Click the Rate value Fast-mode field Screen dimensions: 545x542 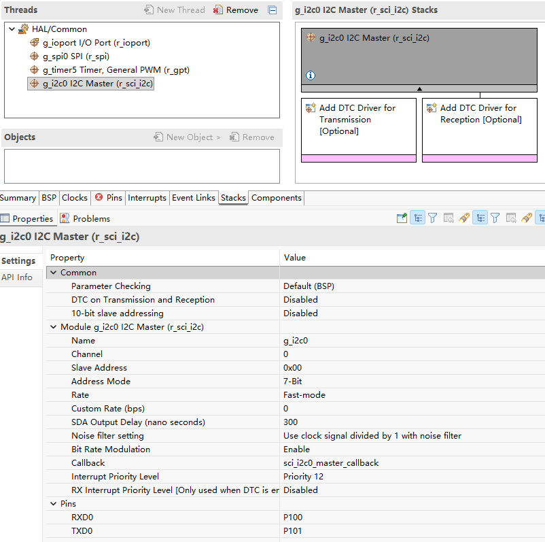click(304, 395)
